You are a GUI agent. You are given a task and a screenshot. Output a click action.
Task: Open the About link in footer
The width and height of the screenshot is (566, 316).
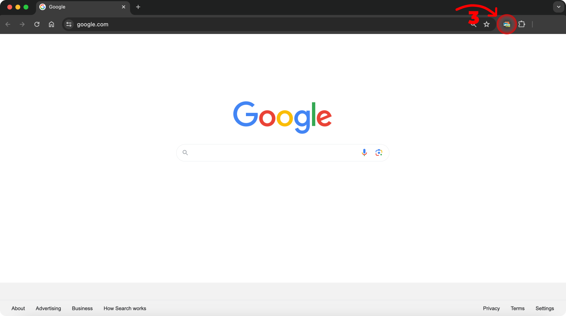click(18, 308)
